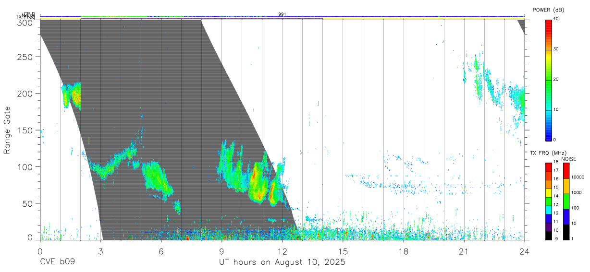The width and height of the screenshot is (590, 272).
Task: Select the black 9-10 MHz frequency swatch
Action: pyautogui.click(x=548, y=235)
